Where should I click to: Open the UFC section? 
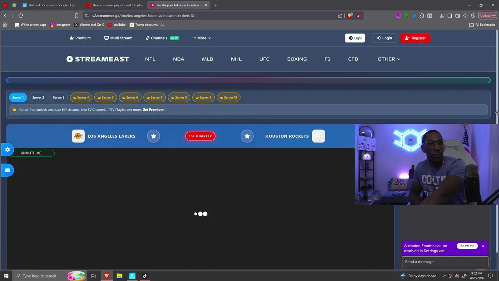[264, 59]
